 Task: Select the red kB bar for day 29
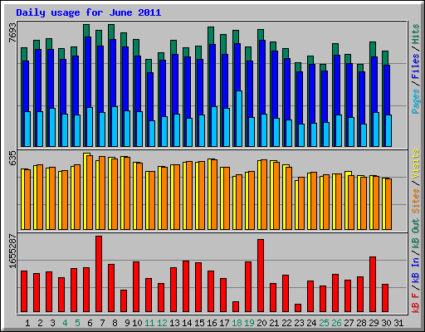tap(373, 285)
